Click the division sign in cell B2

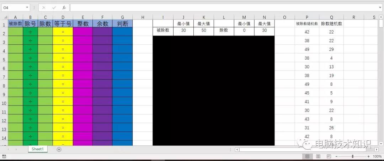pyautogui.click(x=30, y=32)
